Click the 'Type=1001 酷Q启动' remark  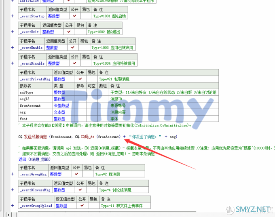coord(110,16)
